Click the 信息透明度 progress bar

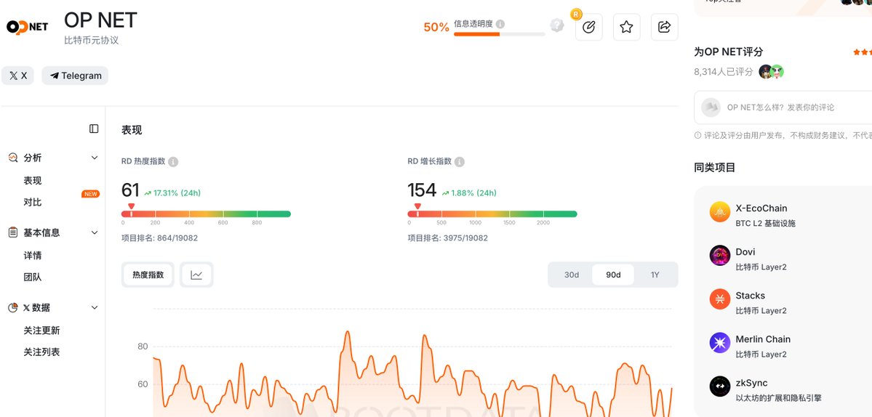coord(500,34)
